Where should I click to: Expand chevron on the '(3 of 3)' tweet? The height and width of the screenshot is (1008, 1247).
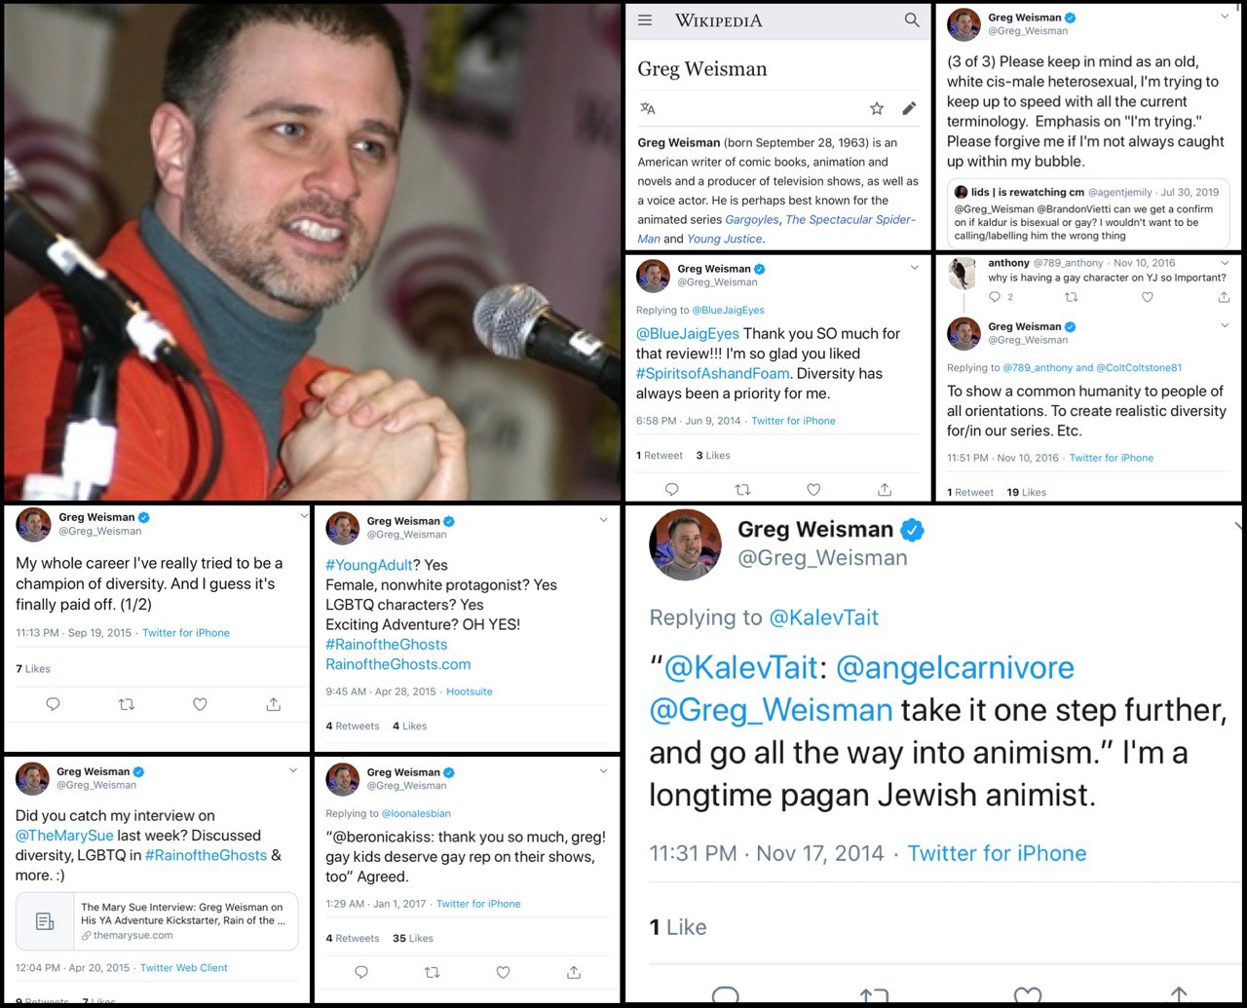click(x=1225, y=17)
